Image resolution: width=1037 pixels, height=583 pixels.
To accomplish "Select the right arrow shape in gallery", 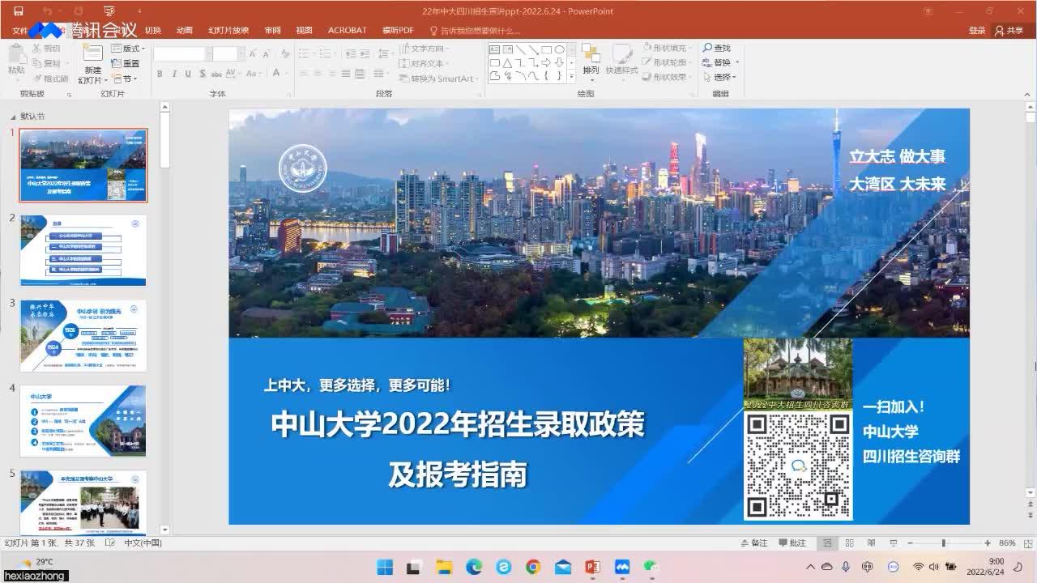I will tap(546, 62).
